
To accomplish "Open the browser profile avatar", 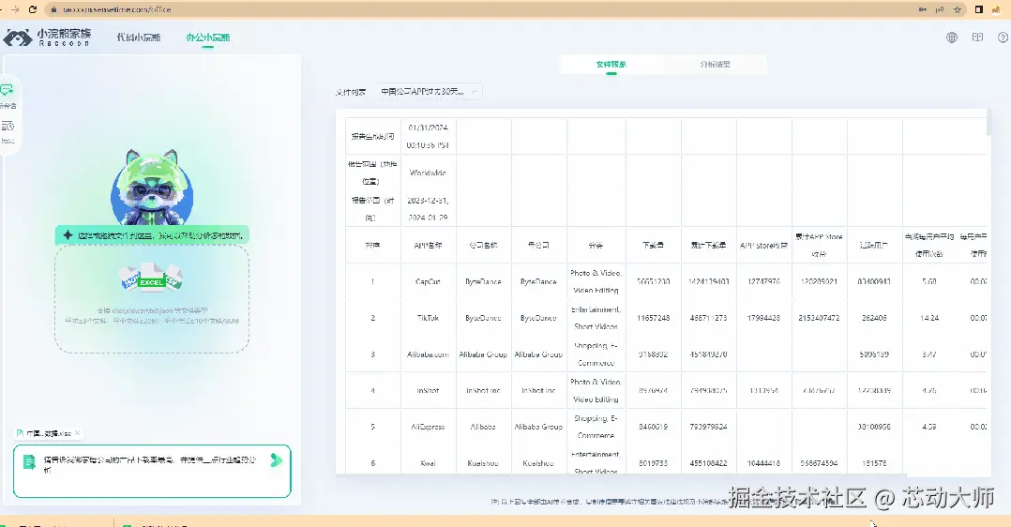I will coord(996,9).
